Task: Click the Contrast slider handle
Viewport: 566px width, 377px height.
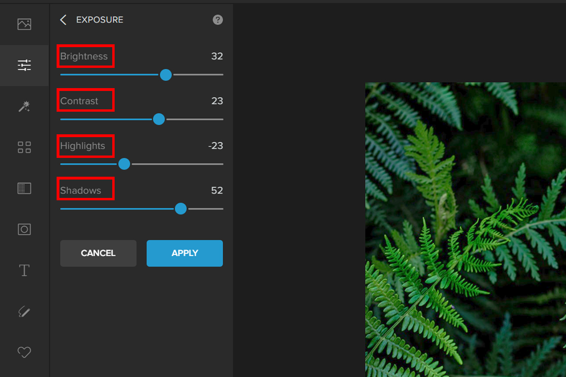Action: point(159,119)
